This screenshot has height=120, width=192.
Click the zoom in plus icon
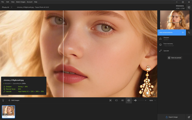(146, 100)
